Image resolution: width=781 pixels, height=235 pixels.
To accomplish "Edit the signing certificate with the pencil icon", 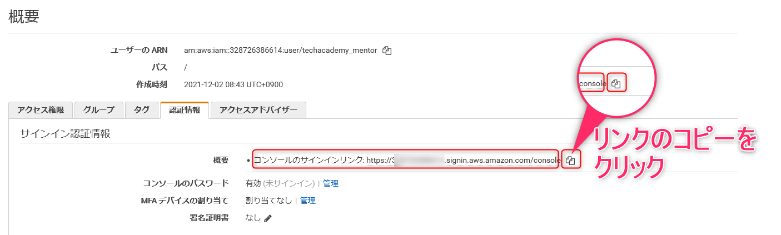I will click(268, 218).
